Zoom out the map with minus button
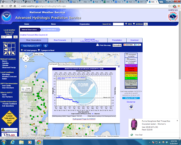181x145 pixels. [x=26, y=82]
